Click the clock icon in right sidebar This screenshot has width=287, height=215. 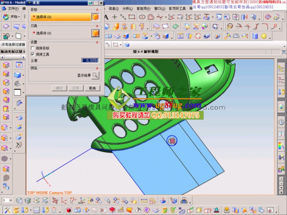pos(281,122)
